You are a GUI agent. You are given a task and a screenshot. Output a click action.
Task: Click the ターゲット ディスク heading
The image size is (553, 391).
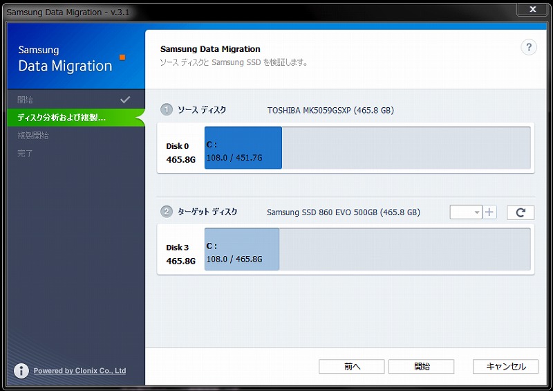coord(207,212)
